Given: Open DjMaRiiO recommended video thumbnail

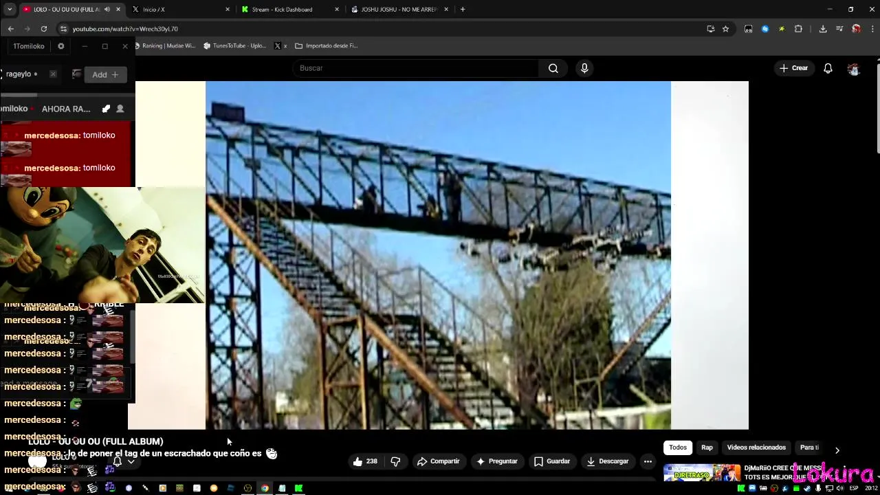Looking at the screenshot, I should pos(702,473).
